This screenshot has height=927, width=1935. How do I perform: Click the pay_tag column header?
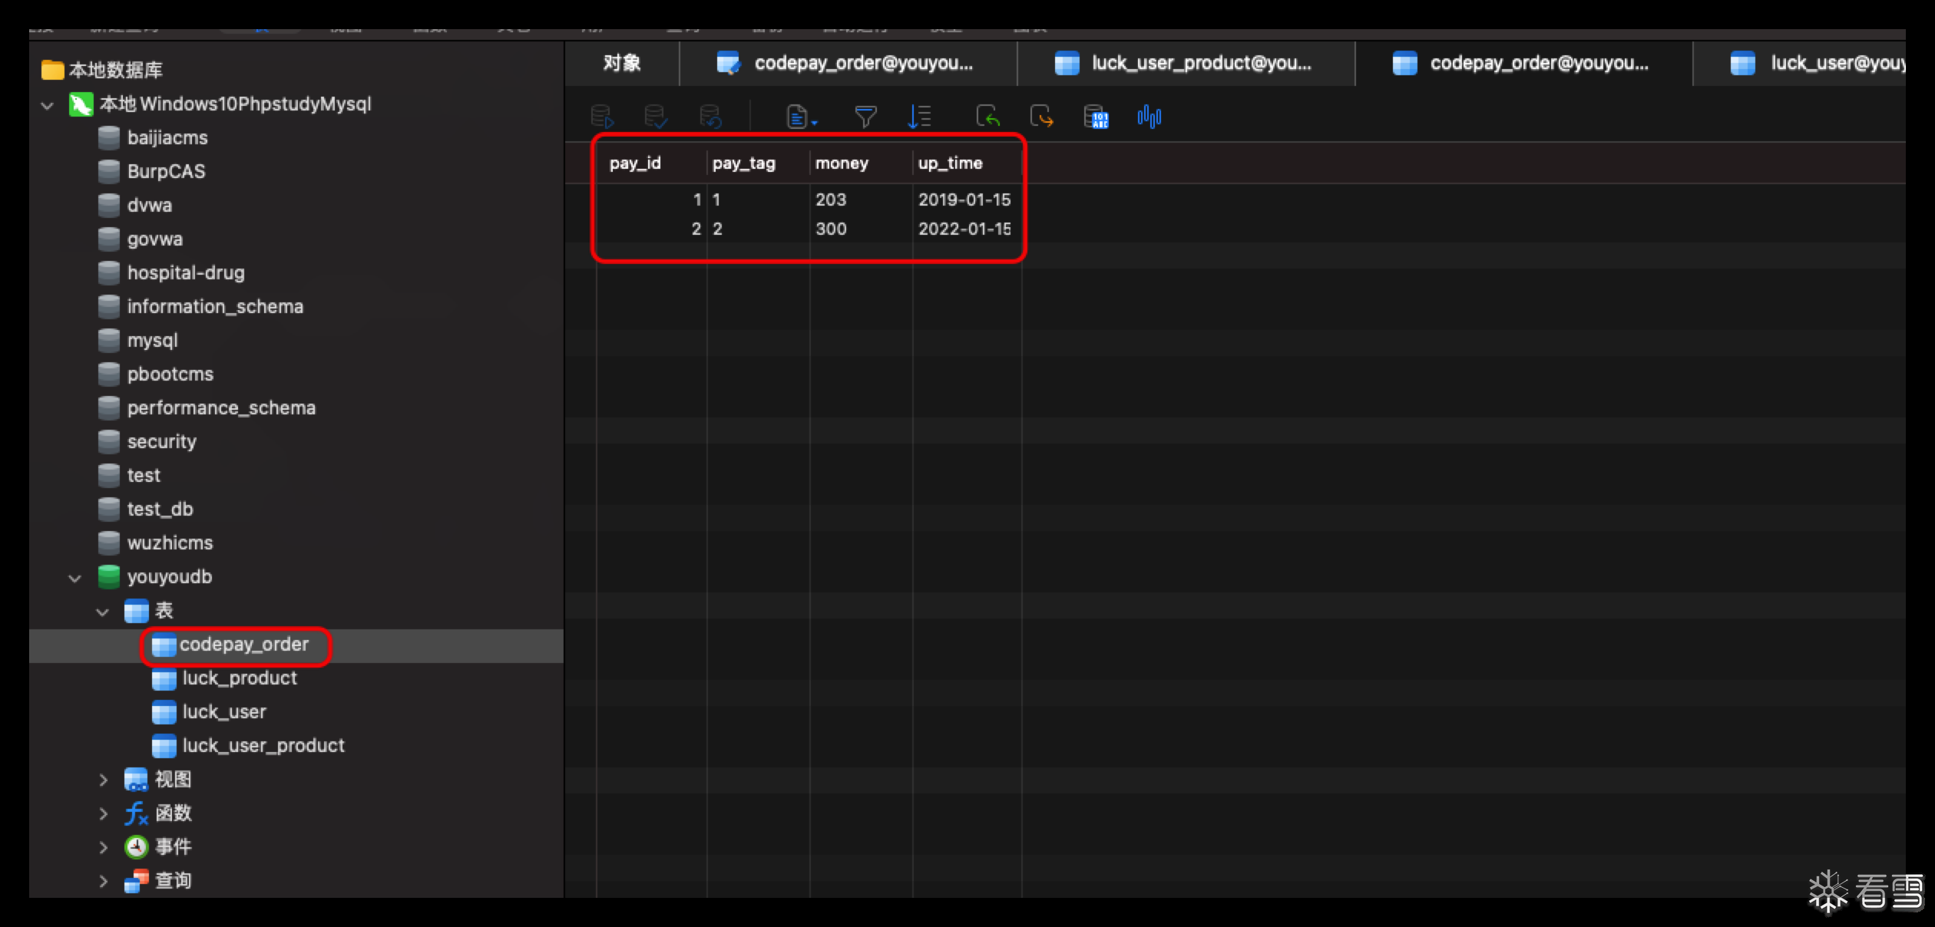tap(758, 163)
